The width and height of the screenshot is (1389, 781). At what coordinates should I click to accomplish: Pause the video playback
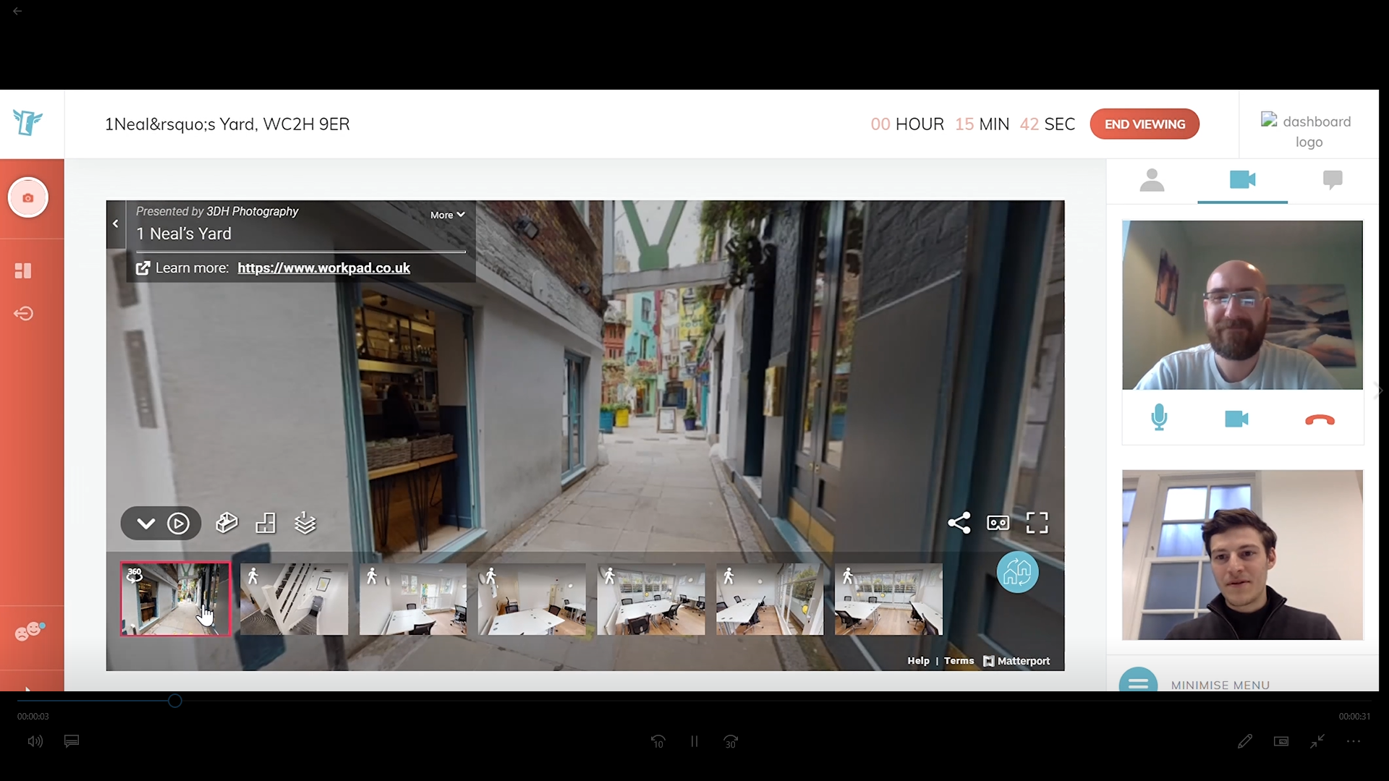694,741
